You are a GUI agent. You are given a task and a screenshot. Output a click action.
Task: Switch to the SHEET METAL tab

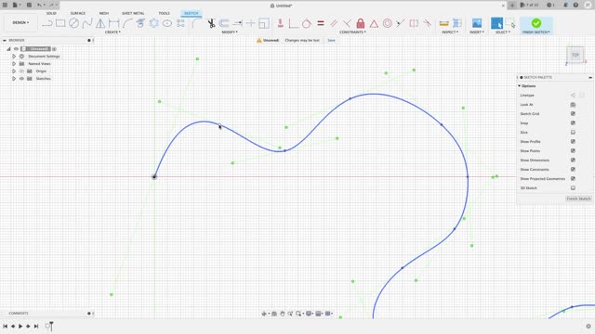(x=133, y=13)
